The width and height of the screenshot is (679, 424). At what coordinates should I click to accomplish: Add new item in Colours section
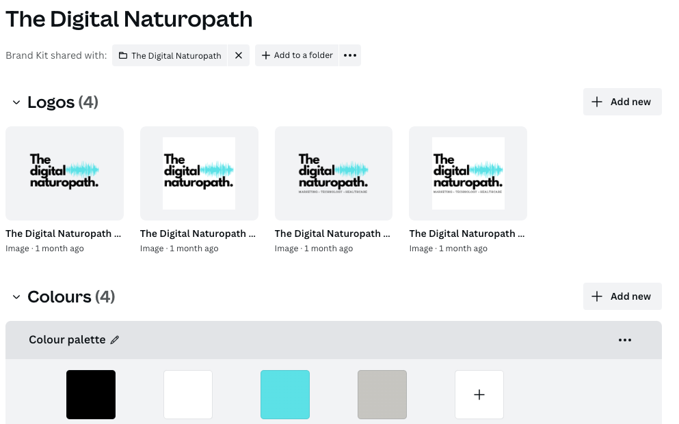point(622,296)
